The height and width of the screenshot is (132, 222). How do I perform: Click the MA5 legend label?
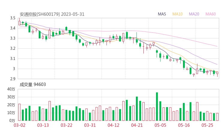(x=162, y=14)
